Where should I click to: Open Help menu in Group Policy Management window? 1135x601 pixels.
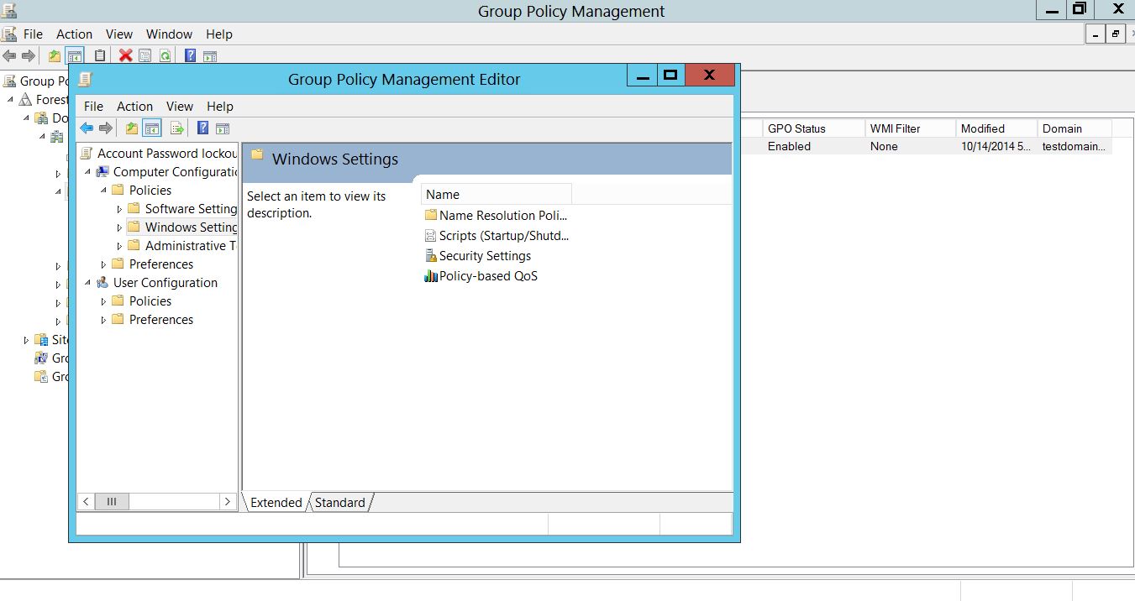tap(219, 34)
